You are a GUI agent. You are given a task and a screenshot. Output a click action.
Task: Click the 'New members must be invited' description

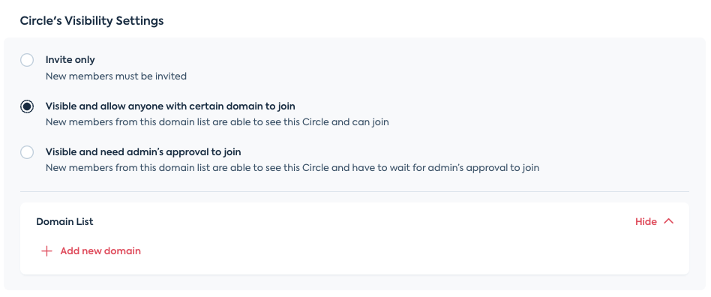click(x=116, y=76)
